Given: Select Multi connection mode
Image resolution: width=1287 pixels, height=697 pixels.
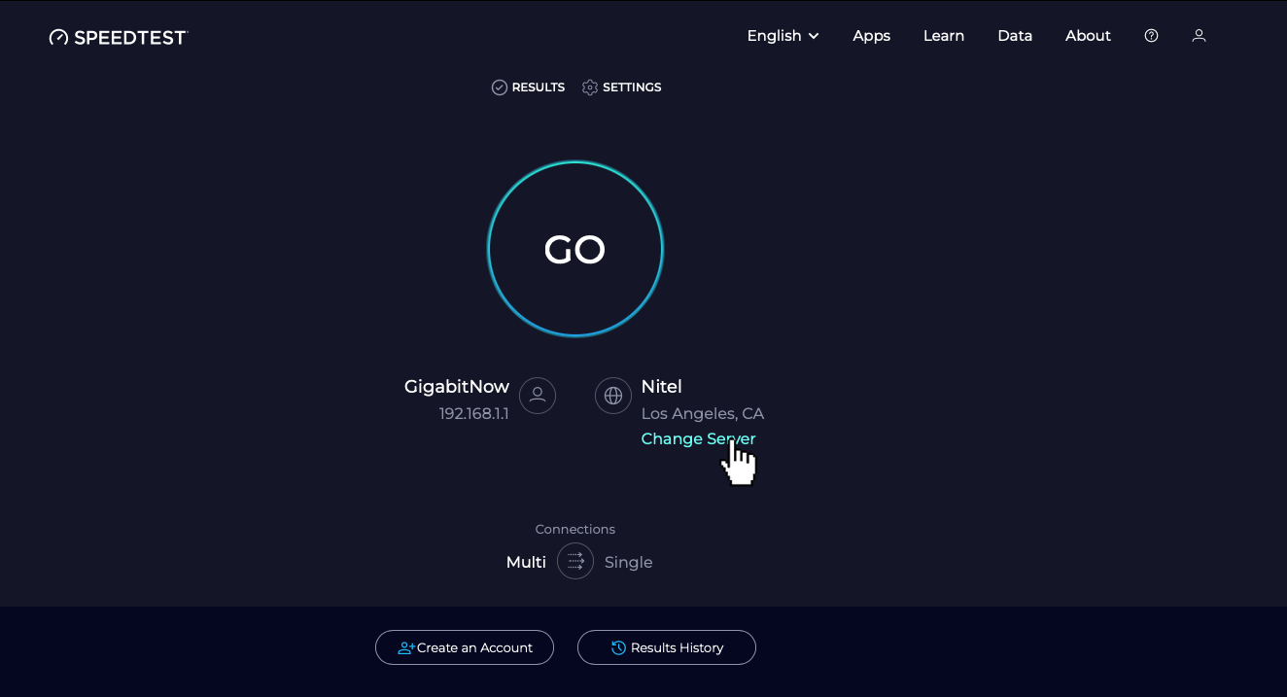Looking at the screenshot, I should coord(526,562).
